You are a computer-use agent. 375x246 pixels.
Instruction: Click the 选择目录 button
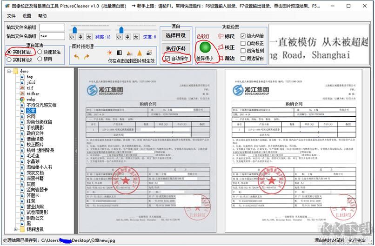click(176, 36)
